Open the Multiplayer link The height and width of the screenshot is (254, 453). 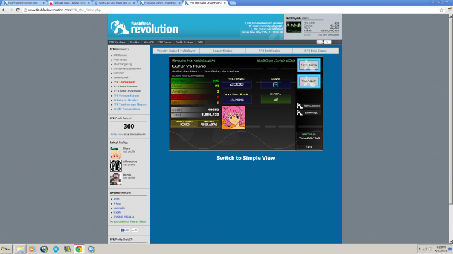click(x=188, y=51)
